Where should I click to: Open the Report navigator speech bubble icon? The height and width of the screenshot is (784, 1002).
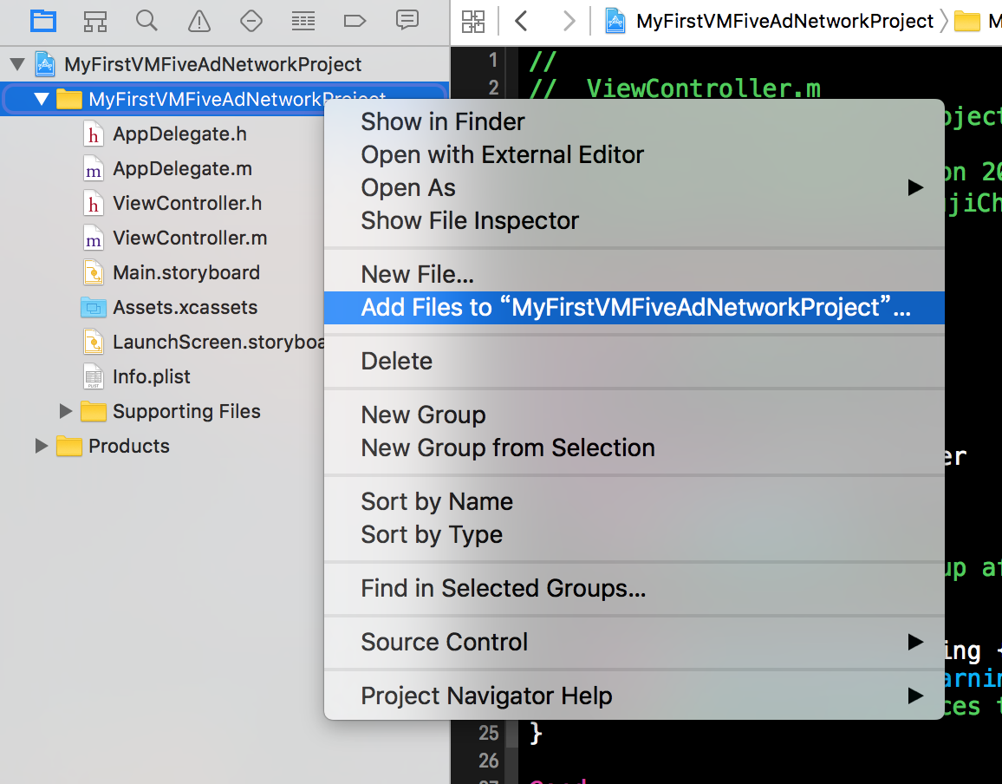pos(407,20)
